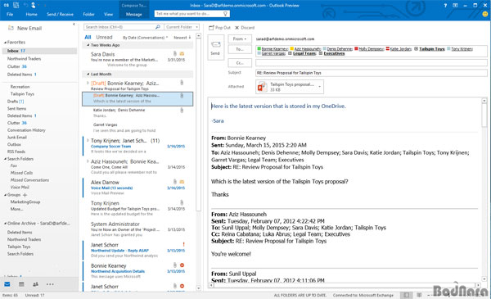Image resolution: width=491 pixels, height=299 pixels.
Task: Click Molly Dempsey's red presence indicator
Action: point(356,49)
